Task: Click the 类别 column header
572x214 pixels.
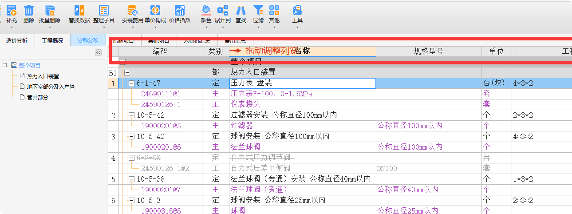Action: 216,51
